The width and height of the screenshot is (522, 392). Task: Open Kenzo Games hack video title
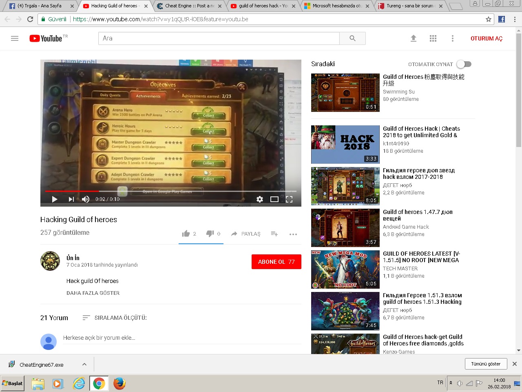(x=423, y=340)
